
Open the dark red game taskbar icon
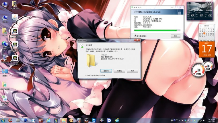86,120
